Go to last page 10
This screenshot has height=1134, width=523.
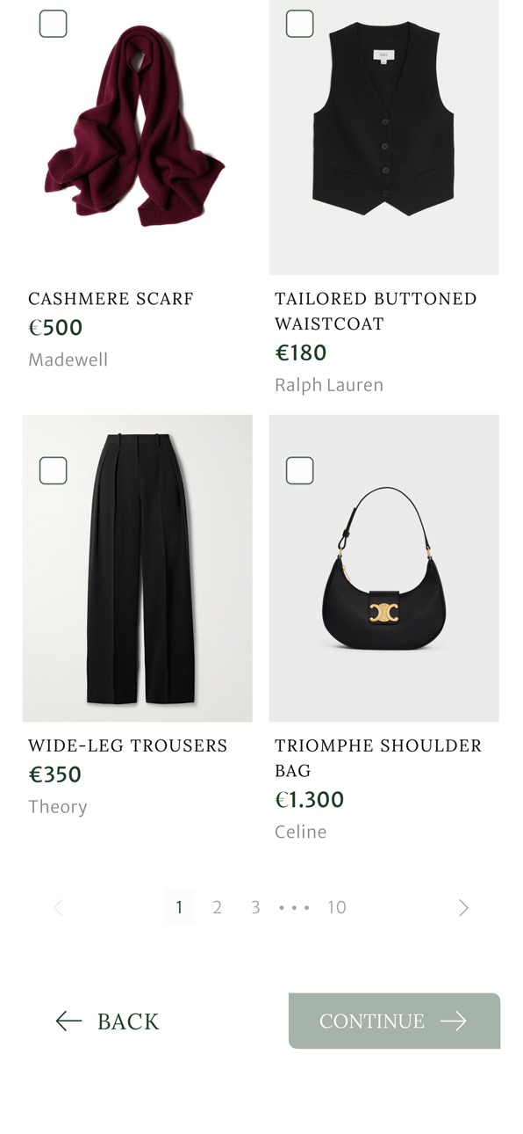click(337, 907)
